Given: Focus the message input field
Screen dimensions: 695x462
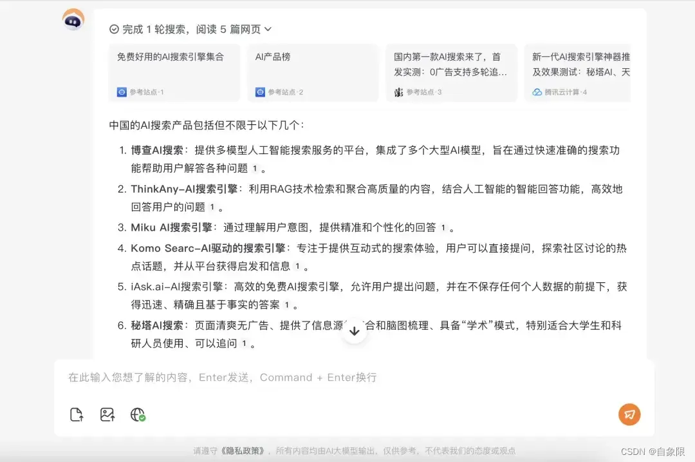Looking at the screenshot, I should point(354,378).
